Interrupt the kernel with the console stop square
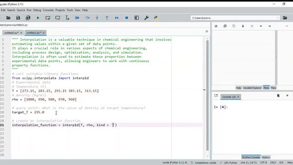The height and width of the screenshot is (165, 293). [x=288, y=96]
